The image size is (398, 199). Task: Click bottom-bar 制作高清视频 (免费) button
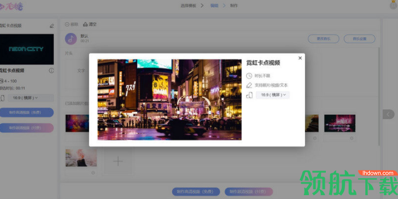coord(196,192)
